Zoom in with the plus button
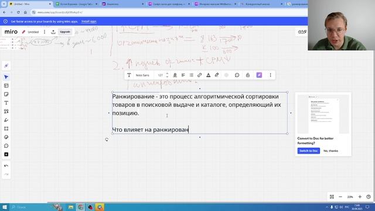 tap(360, 197)
